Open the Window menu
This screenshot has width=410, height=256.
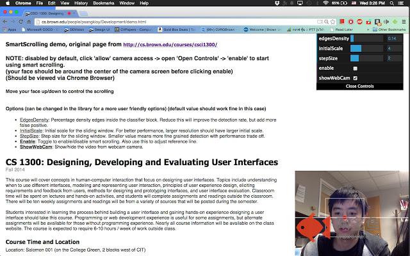pos(127,3)
